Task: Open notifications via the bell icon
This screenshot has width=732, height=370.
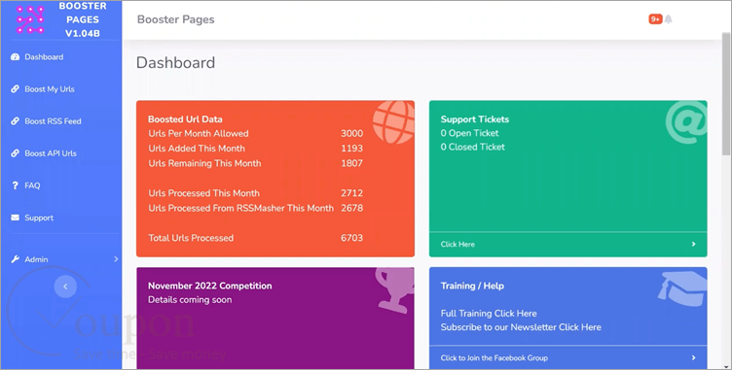Action: [x=669, y=19]
